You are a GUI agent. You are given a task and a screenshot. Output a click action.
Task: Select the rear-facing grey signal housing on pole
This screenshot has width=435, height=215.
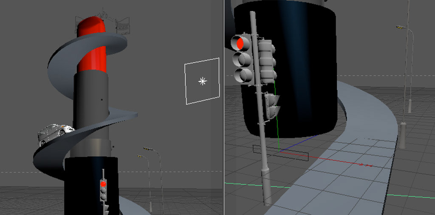click(267, 62)
